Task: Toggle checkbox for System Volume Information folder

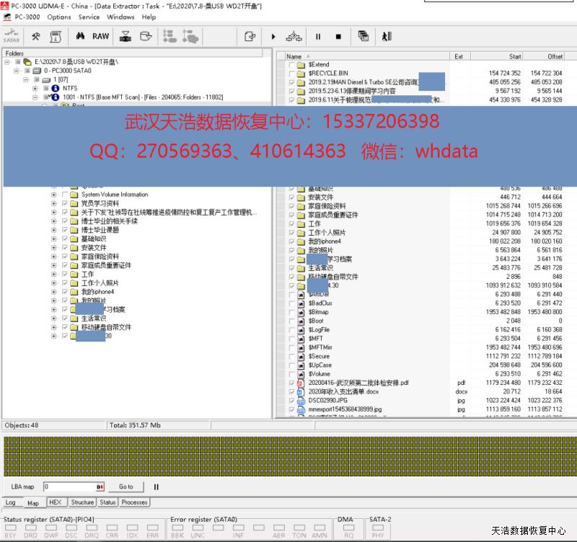Action: [x=65, y=195]
